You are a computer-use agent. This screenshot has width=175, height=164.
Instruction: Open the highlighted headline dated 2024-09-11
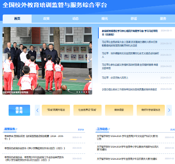(130, 33)
